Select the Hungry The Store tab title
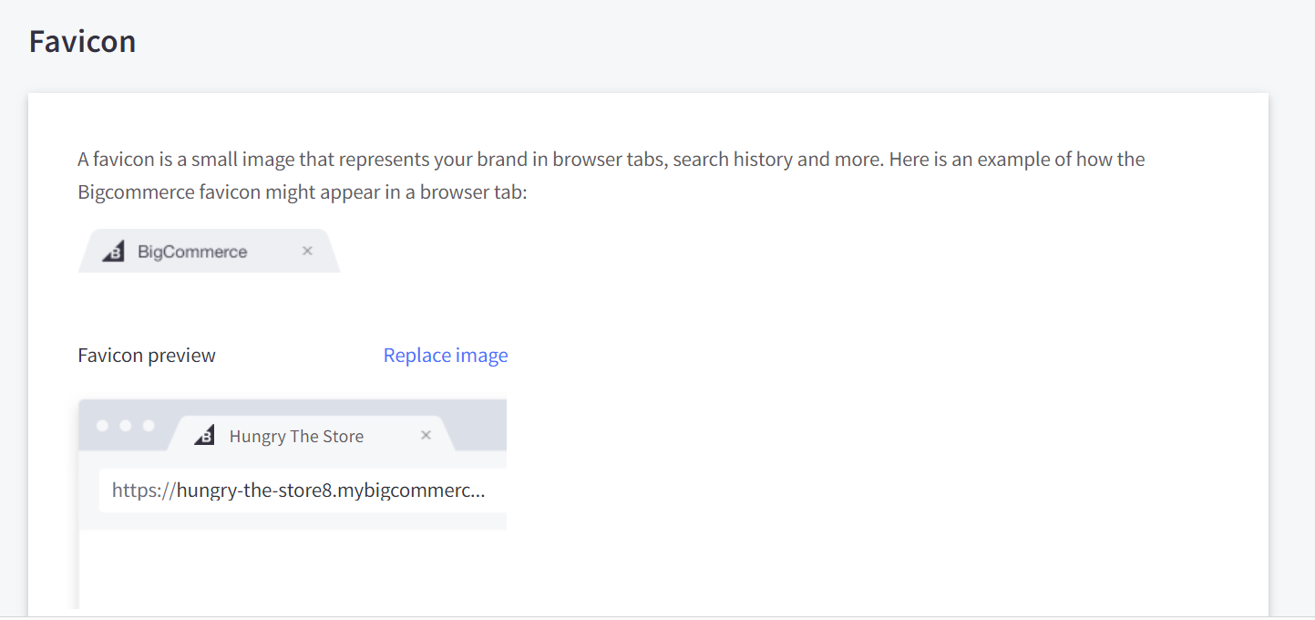 296,437
